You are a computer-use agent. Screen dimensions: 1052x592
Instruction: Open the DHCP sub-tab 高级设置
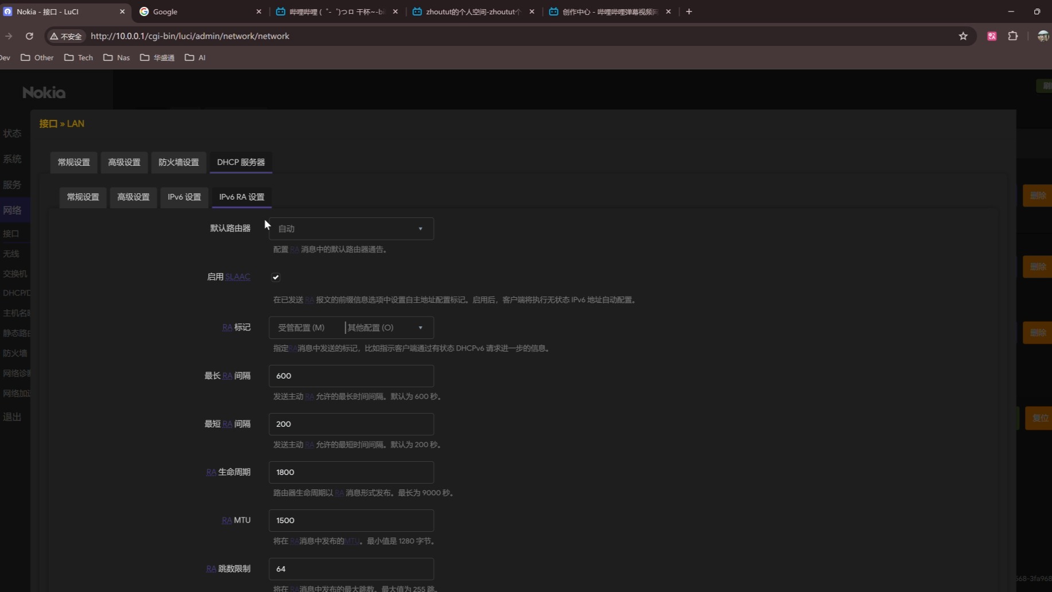tap(133, 197)
